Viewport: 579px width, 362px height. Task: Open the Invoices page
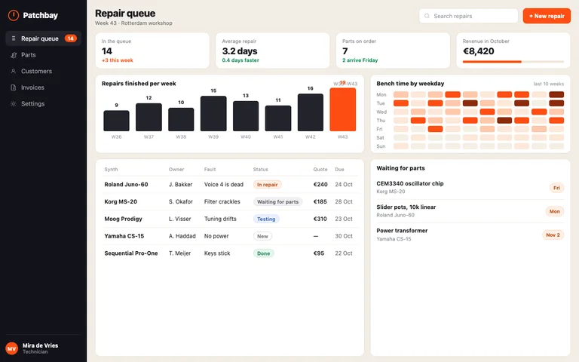pos(43,87)
